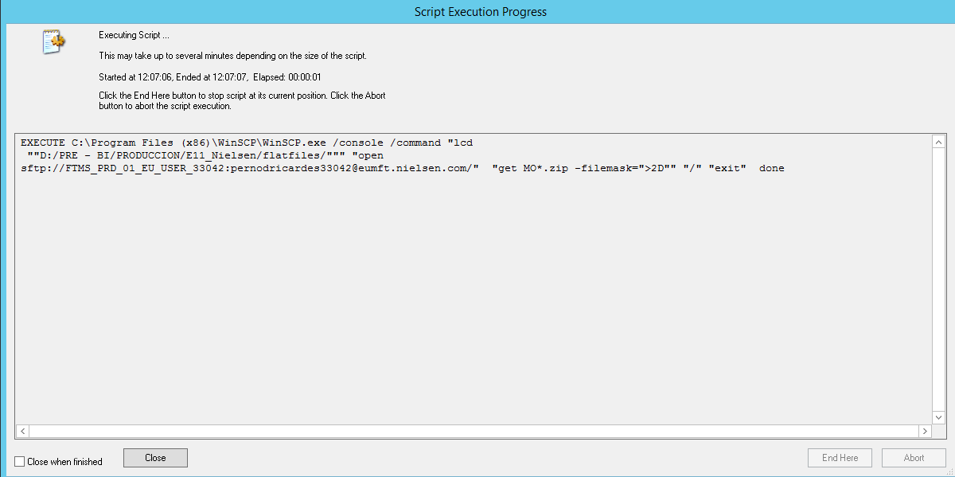
Task: Click the EXECUTE WinSCP.exe command line
Action: point(247,143)
